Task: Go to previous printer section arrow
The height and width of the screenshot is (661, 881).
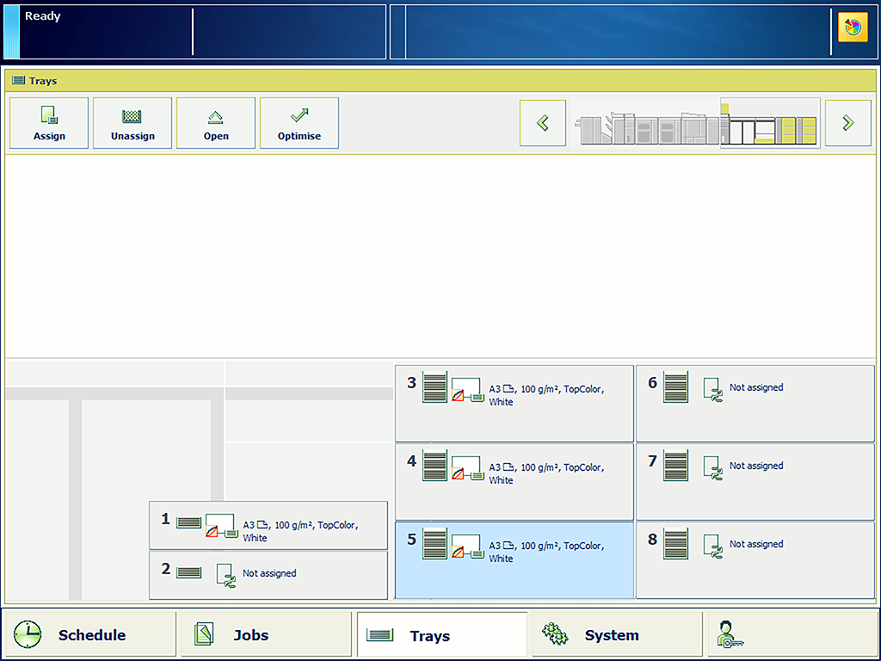Action: click(543, 123)
